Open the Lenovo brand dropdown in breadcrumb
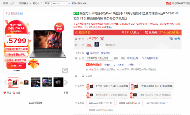 (55, 3)
